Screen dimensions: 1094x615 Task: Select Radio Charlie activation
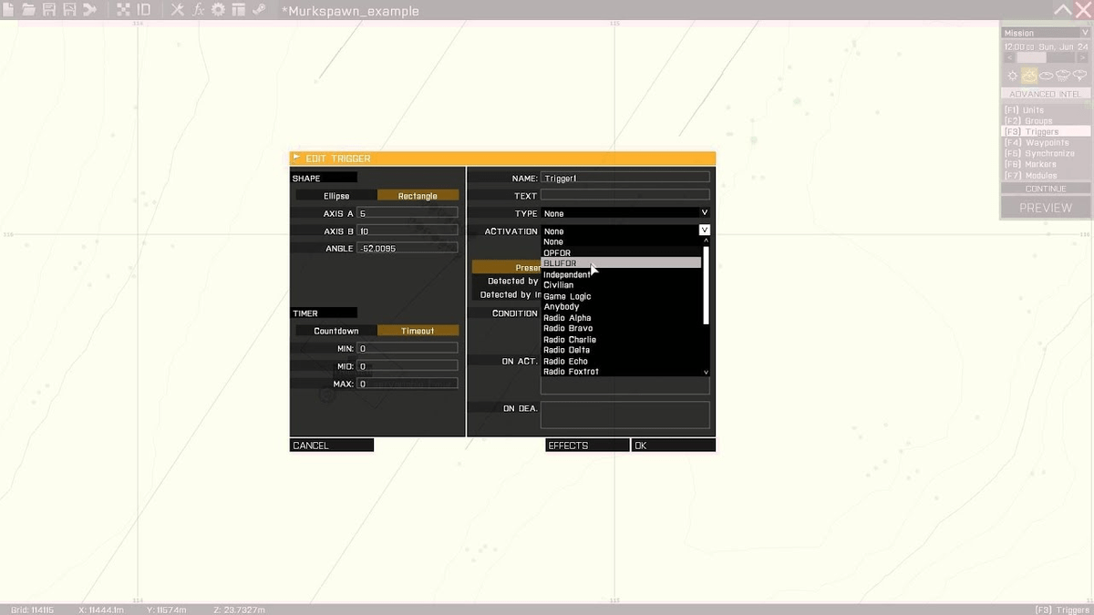pos(622,340)
